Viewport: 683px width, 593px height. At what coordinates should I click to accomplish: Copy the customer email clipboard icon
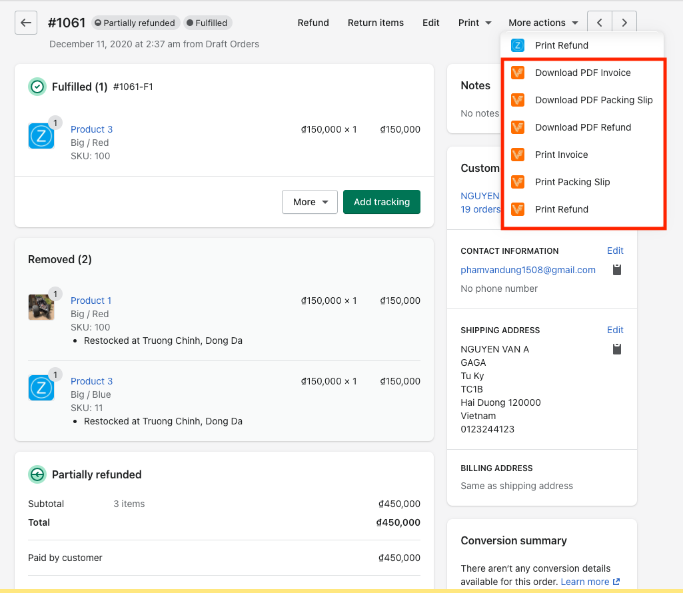point(617,270)
